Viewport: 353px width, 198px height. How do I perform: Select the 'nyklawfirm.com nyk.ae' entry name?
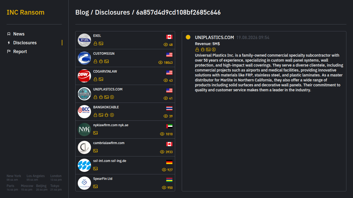[111, 125]
